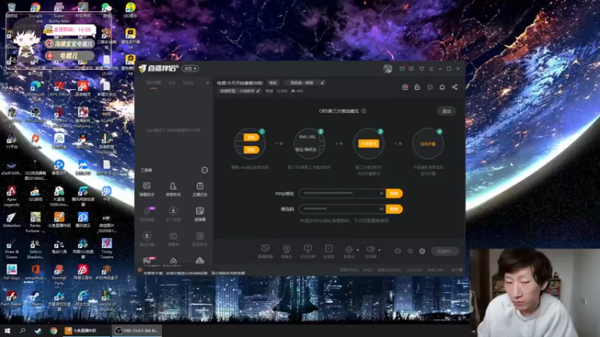This screenshot has width=600, height=337.
Task: Open the Rento Fortune desktop shortcut
Action: [x=35, y=222]
